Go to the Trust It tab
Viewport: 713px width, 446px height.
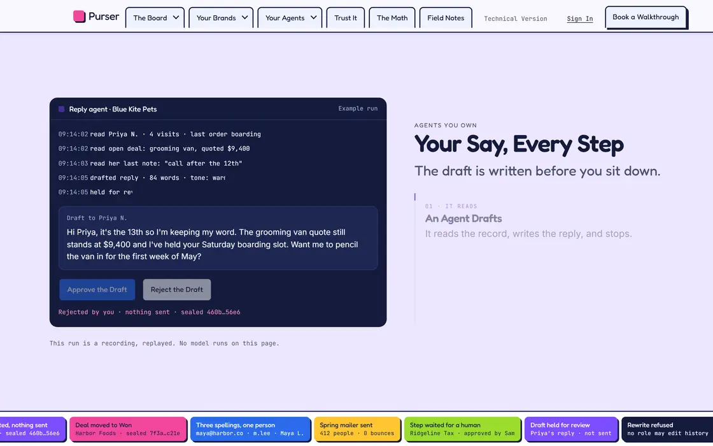[x=346, y=18]
